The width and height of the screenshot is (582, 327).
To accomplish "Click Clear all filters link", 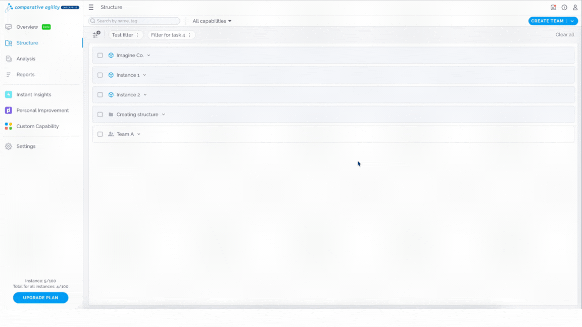I will pos(564,34).
